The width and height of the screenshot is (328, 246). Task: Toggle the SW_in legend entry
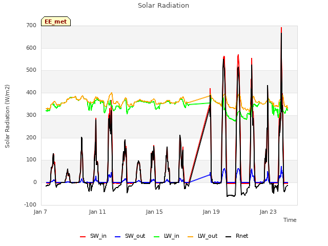click(x=93, y=236)
